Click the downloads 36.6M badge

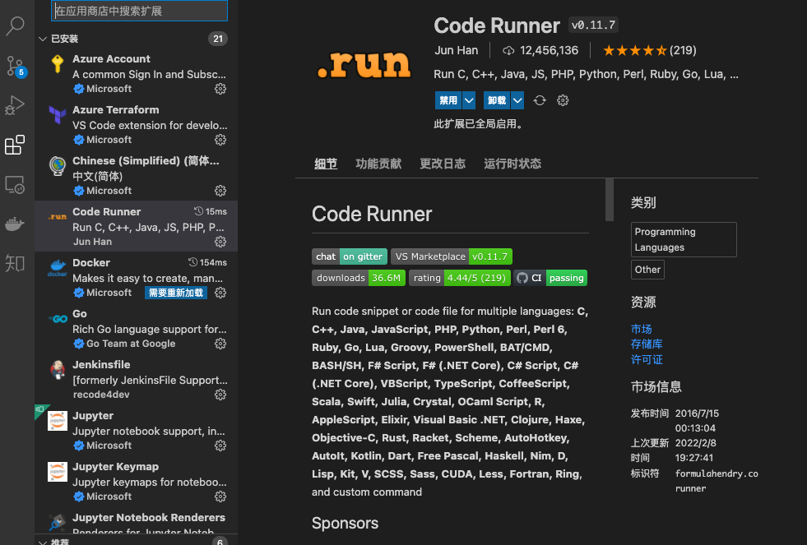359,278
